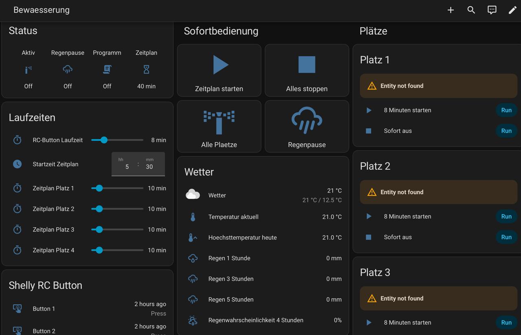Adjust the Zeitplan Platz 3 slider
The width and height of the screenshot is (521, 335).
(x=117, y=230)
